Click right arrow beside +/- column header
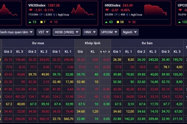 click(x=109, y=52)
